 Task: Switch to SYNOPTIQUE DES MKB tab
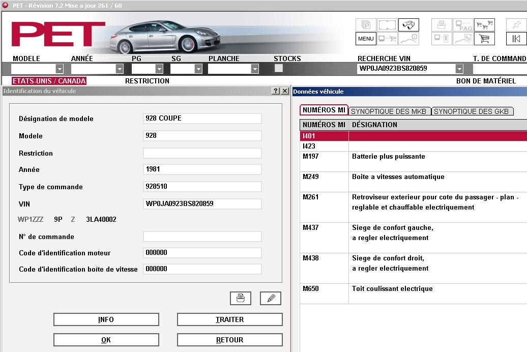coord(389,111)
